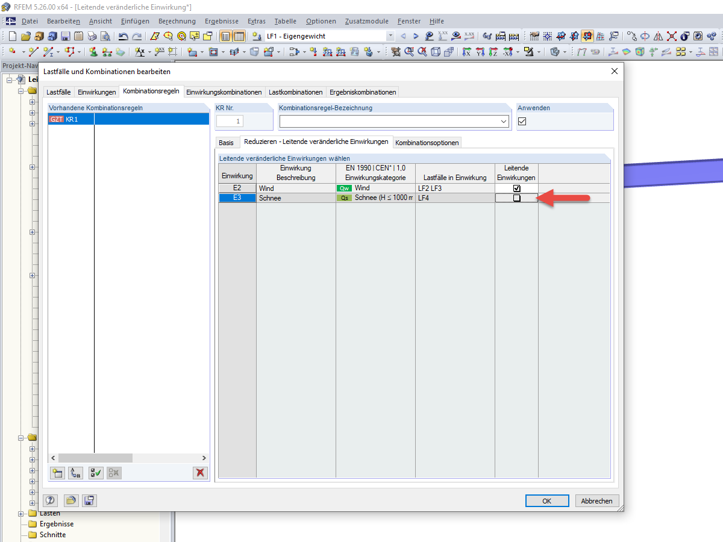The width and height of the screenshot is (723, 542).
Task: Enable Leitende Einwirkungen for the Schnee row
Action: click(x=516, y=198)
